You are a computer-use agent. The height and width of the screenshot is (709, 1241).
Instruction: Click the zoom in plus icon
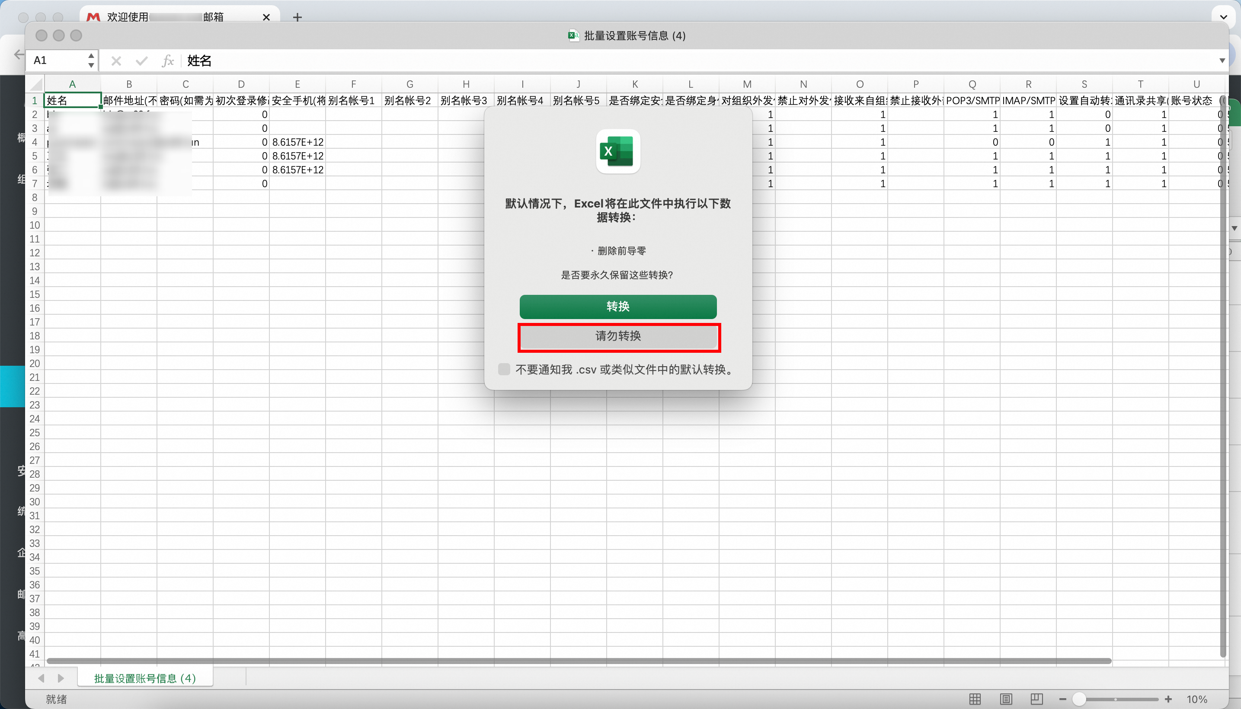click(x=1168, y=699)
